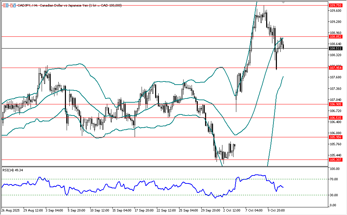Click the gray chart shift triangle marker
This screenshot has width=347, height=215.
[x=284, y=3]
